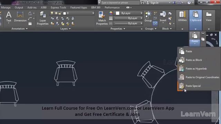Click the infocenter search binoculars icon
Image resolution: width=221 pixels, height=124 pixels.
pos(143,3)
